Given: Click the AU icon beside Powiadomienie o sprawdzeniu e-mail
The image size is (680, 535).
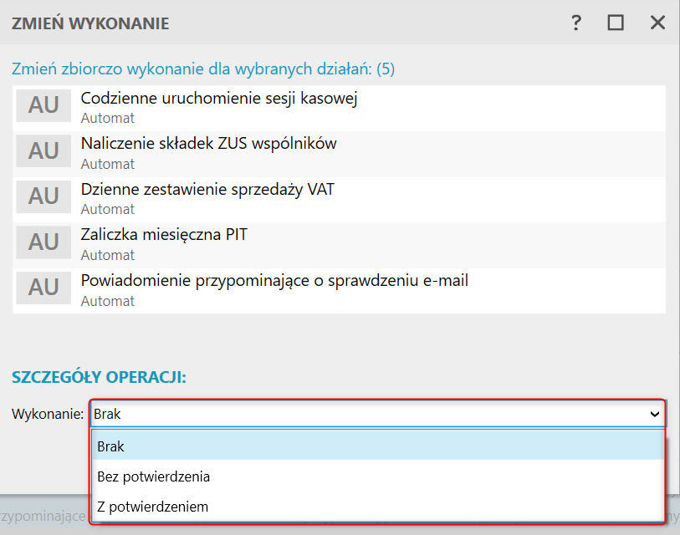Looking at the screenshot, I should pos(43,288).
